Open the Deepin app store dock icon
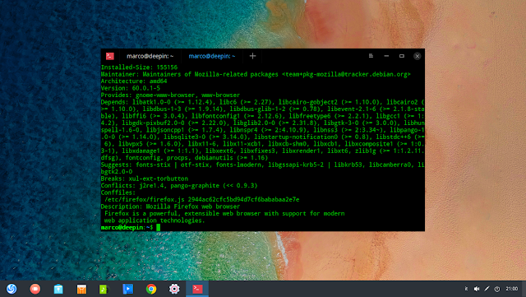526x297 pixels. coord(58,289)
